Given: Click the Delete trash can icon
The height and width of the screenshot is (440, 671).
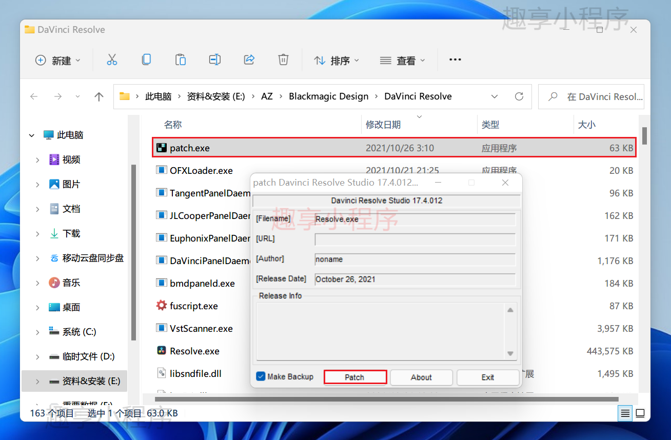Looking at the screenshot, I should (283, 60).
